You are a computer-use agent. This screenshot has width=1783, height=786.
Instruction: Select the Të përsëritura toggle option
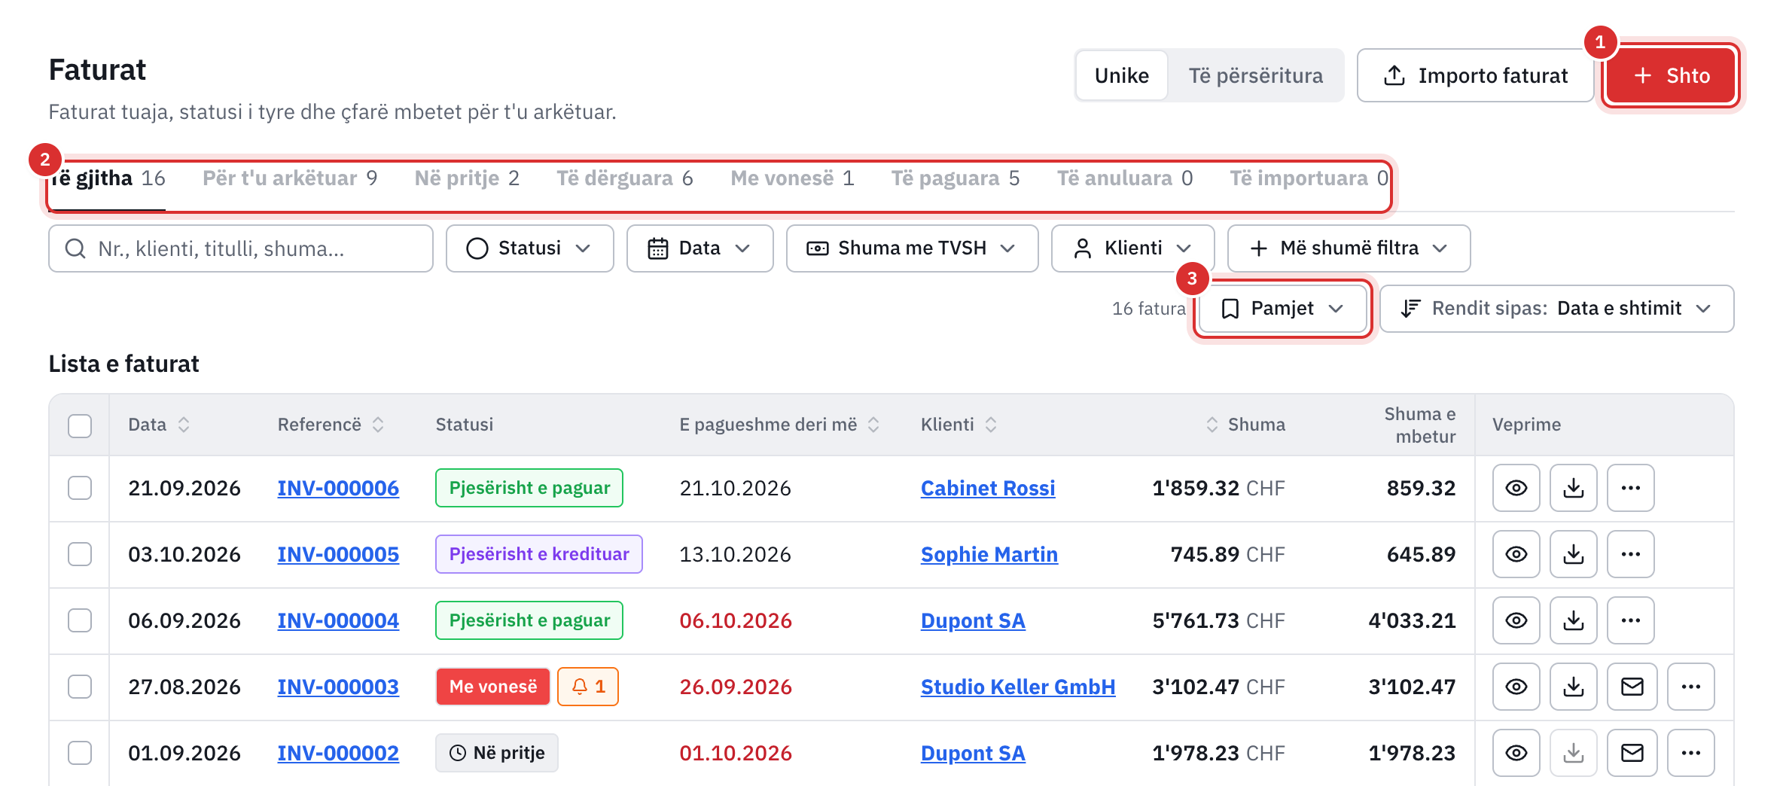pos(1255,75)
